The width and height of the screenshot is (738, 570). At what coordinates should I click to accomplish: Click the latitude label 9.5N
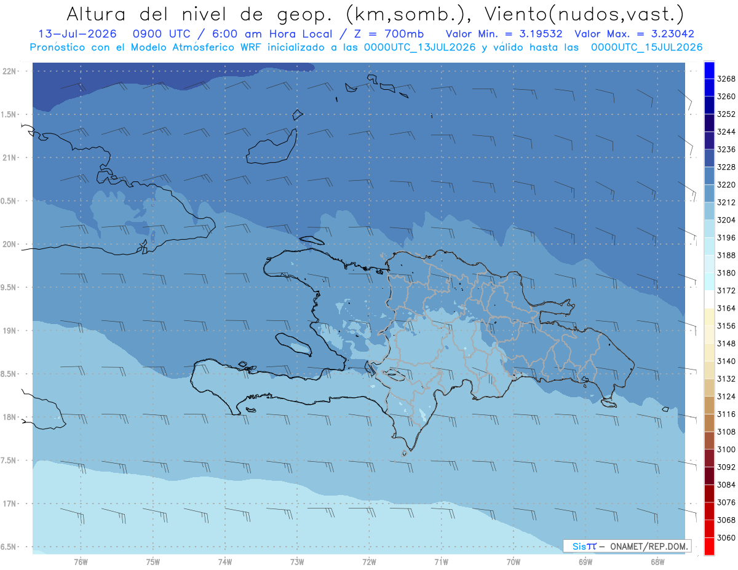click(9, 287)
